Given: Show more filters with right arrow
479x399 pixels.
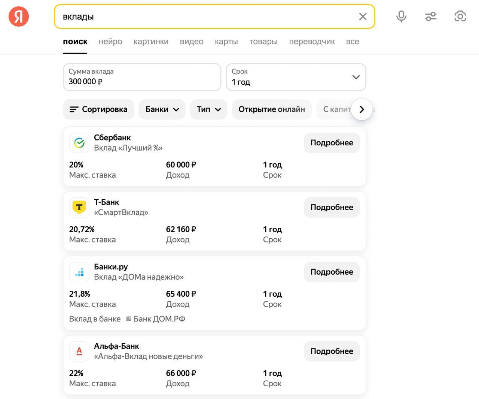Looking at the screenshot, I should [x=361, y=109].
